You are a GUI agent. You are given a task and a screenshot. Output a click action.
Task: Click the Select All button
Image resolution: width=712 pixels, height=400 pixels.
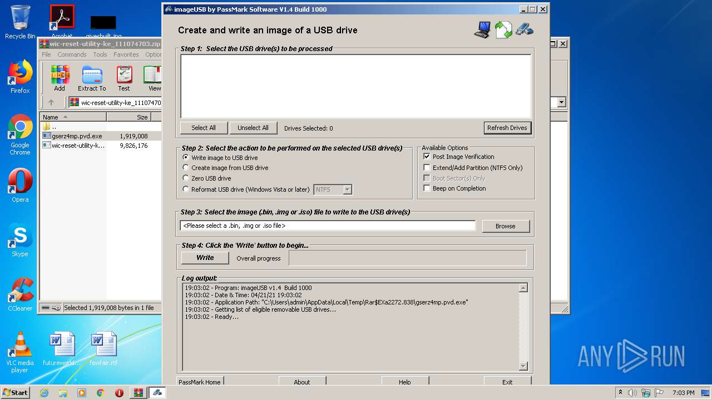[x=204, y=128]
